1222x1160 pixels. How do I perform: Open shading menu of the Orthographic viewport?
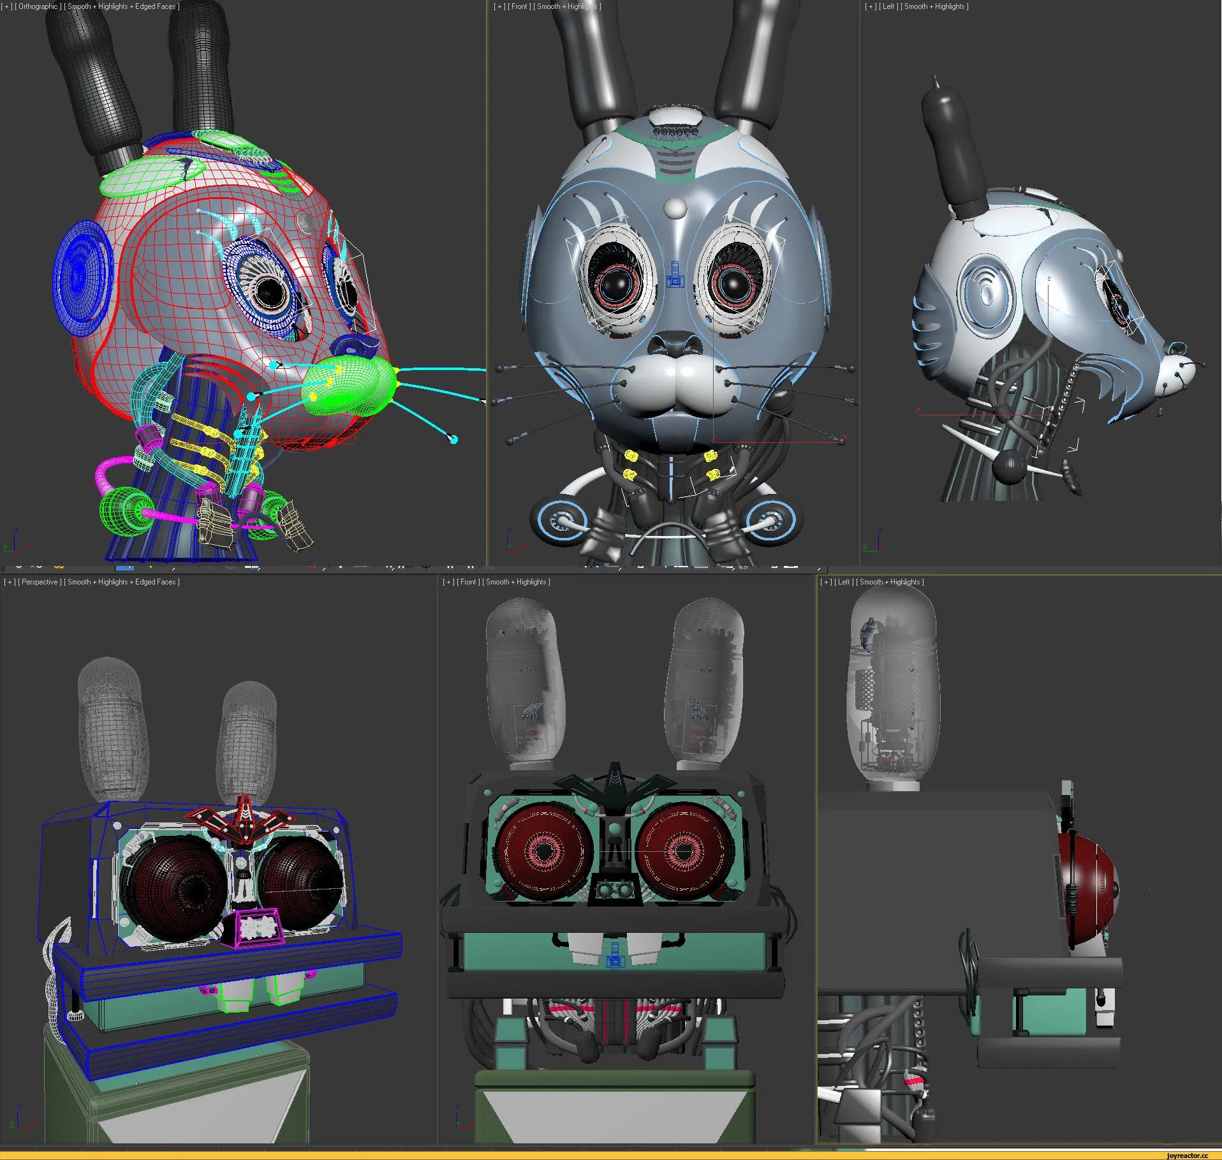122,6
